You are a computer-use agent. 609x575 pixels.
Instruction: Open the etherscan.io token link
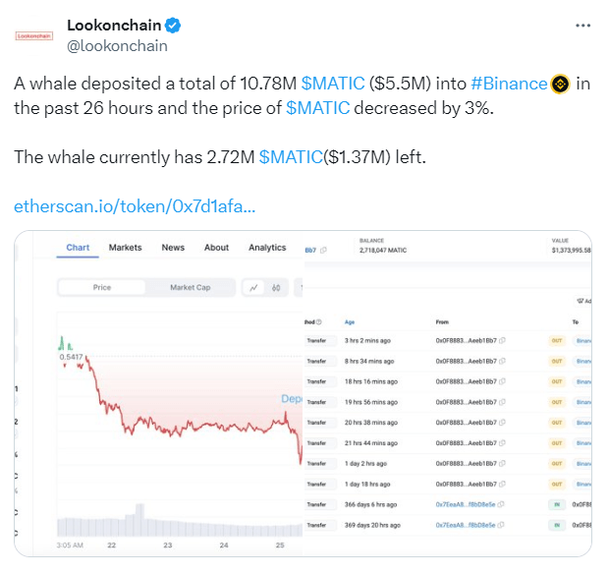click(x=135, y=206)
